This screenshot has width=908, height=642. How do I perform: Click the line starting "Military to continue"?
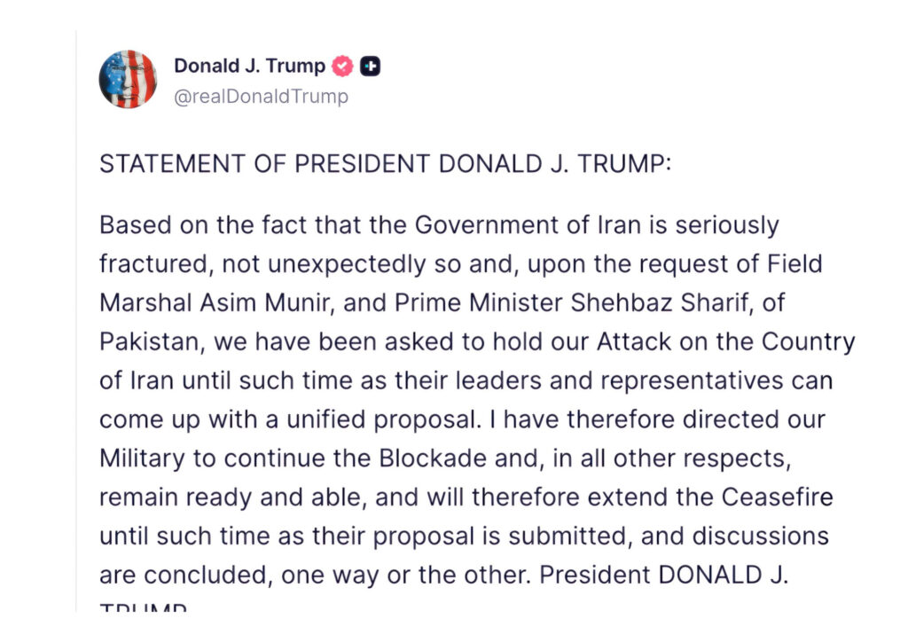click(443, 458)
